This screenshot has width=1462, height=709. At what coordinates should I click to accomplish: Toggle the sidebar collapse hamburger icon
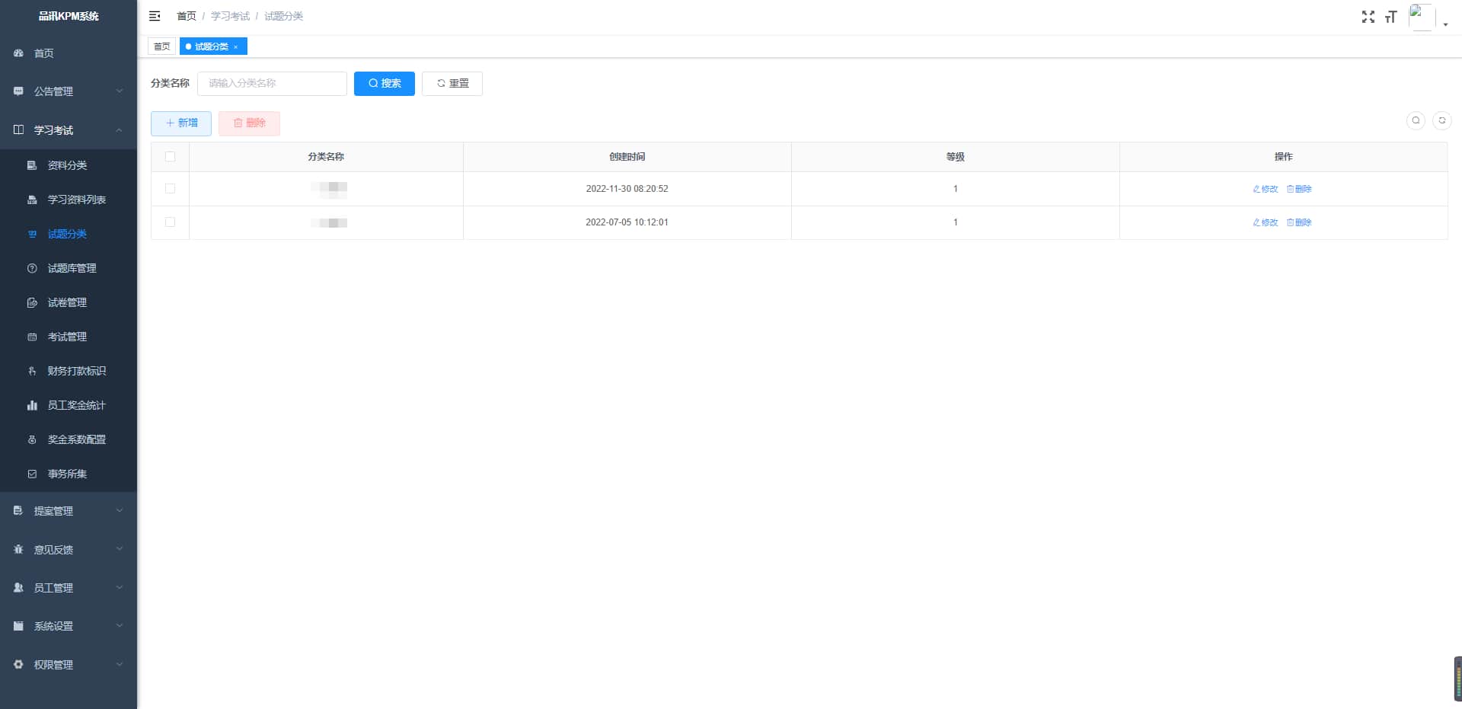pos(155,16)
